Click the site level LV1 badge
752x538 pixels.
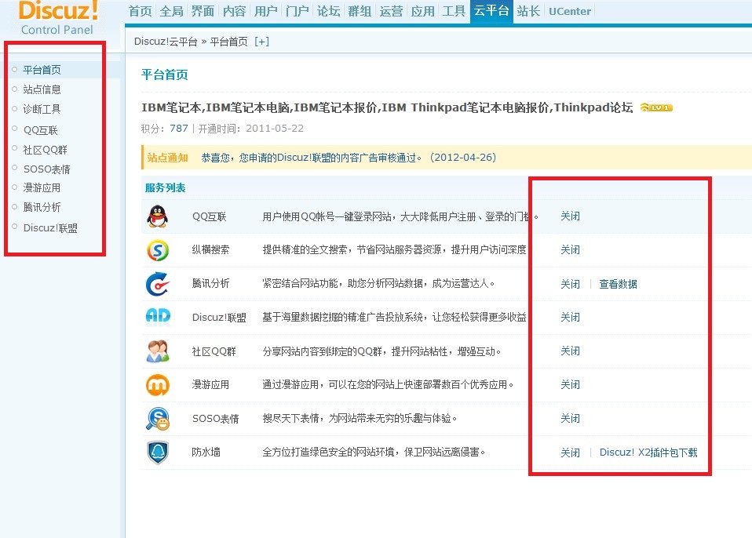(x=656, y=107)
